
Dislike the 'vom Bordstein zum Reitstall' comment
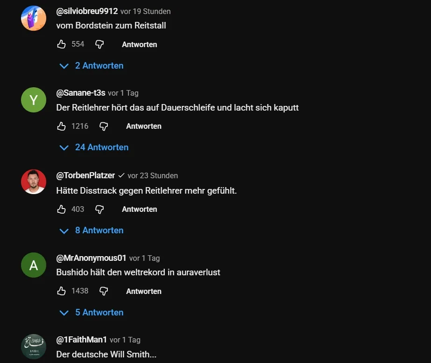pos(99,44)
